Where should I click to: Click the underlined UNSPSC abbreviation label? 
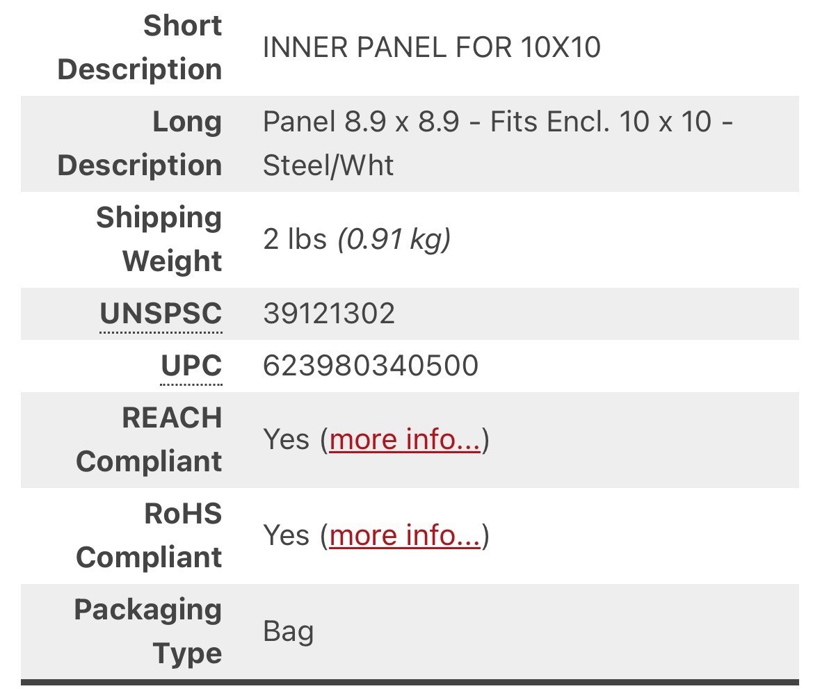[x=161, y=314]
